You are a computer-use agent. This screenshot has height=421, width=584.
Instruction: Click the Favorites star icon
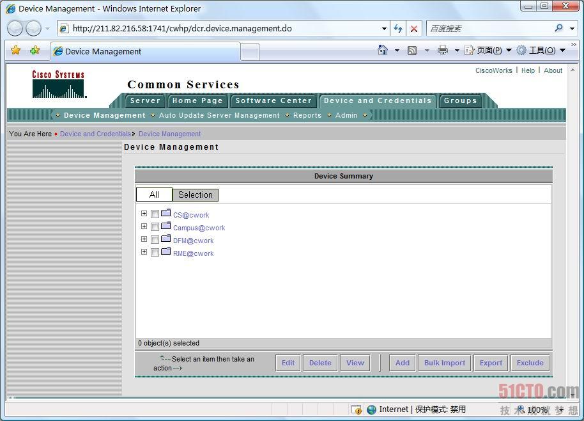pos(15,50)
